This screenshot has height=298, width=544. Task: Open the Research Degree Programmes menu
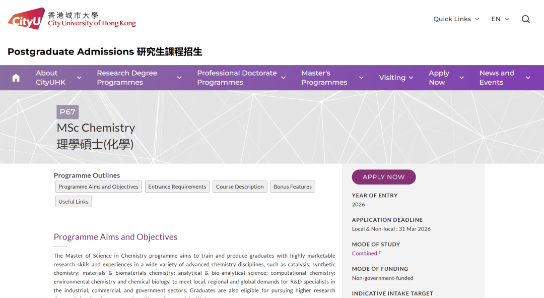click(127, 77)
